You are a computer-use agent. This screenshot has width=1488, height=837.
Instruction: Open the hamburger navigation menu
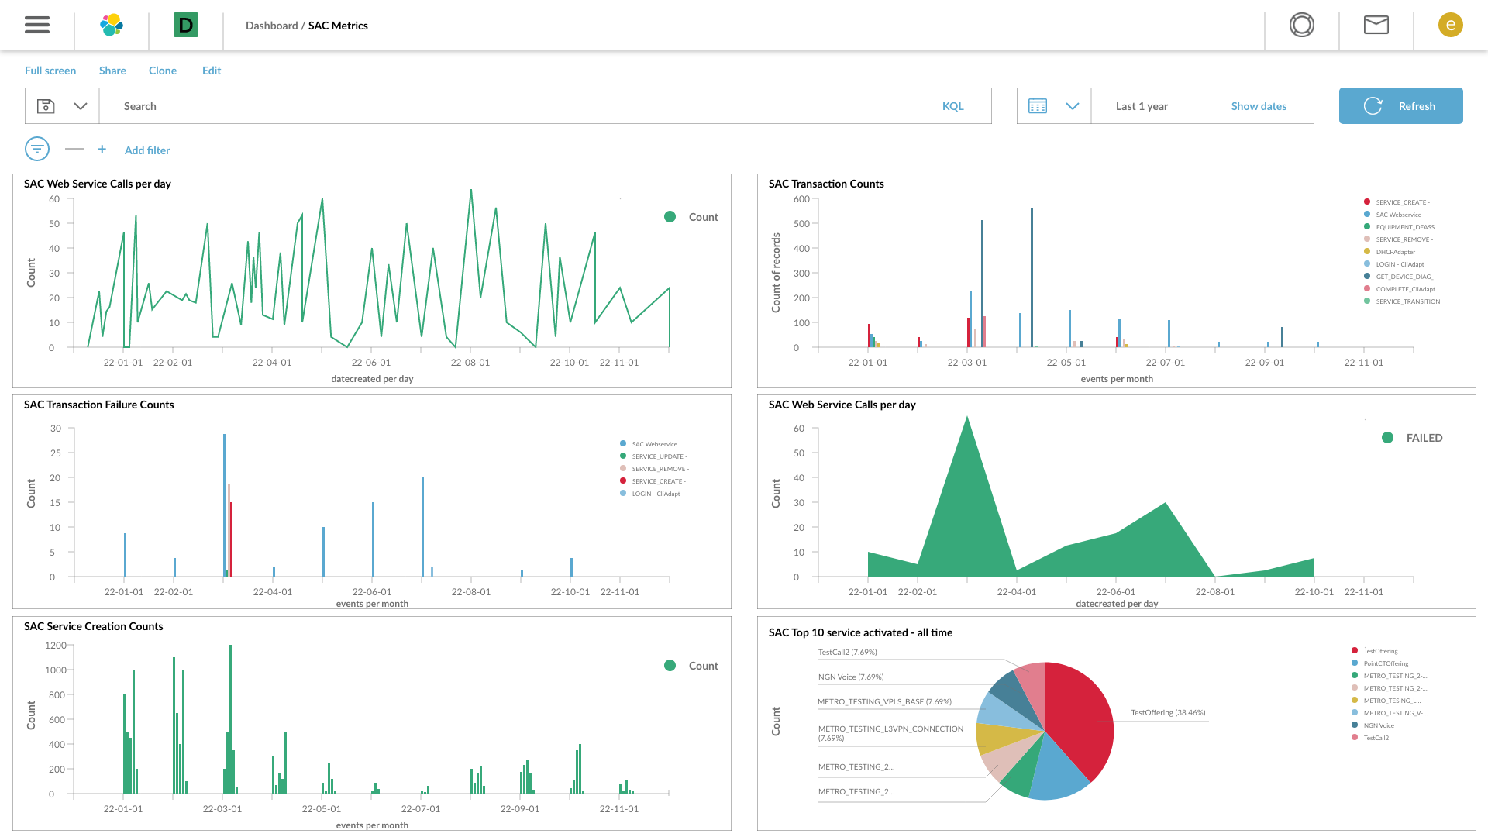[37, 25]
